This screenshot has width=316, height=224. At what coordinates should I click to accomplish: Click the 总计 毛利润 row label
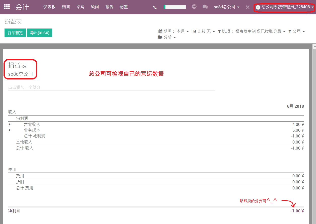[34, 136]
